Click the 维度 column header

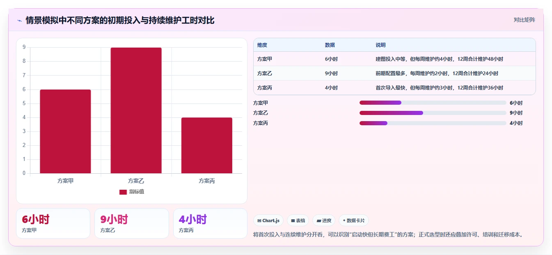[x=262, y=45]
